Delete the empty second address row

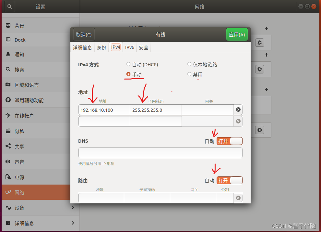[x=238, y=121]
